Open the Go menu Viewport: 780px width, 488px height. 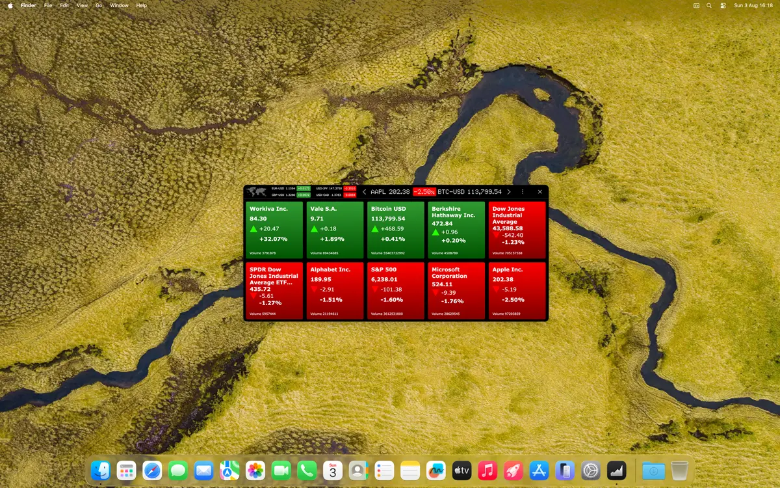pyautogui.click(x=99, y=5)
